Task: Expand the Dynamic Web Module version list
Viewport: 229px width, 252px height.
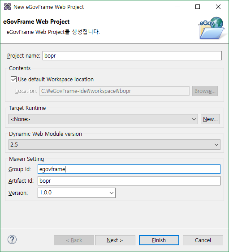Action: [114, 144]
